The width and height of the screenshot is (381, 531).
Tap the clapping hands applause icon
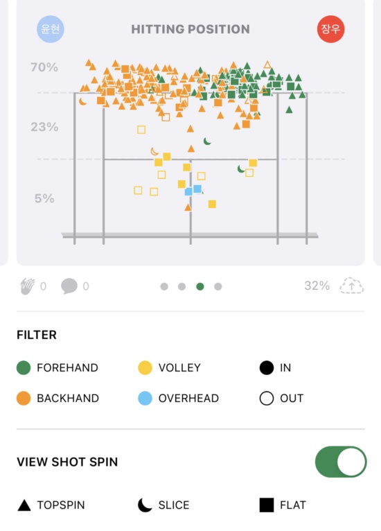(x=28, y=286)
